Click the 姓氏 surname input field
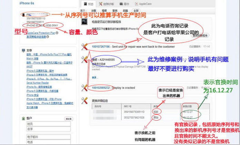Viewport: 240px width, 145px height. pos(49,124)
